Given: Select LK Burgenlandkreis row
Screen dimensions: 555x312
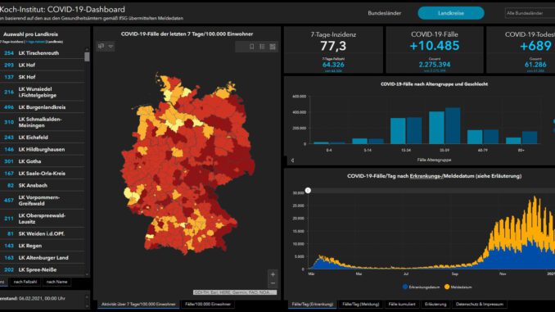Looking at the screenshot, I should [43, 107].
